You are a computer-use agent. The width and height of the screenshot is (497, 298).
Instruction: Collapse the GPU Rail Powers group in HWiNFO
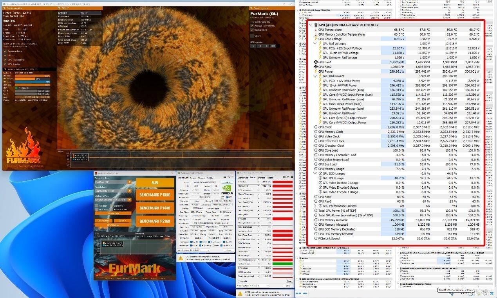click(315, 76)
